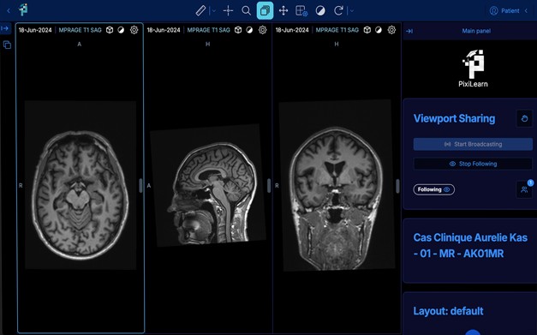This screenshot has height=335, width=537.
Task: Open the measurement tools dropdown arrow
Action: pyautogui.click(x=214, y=10)
